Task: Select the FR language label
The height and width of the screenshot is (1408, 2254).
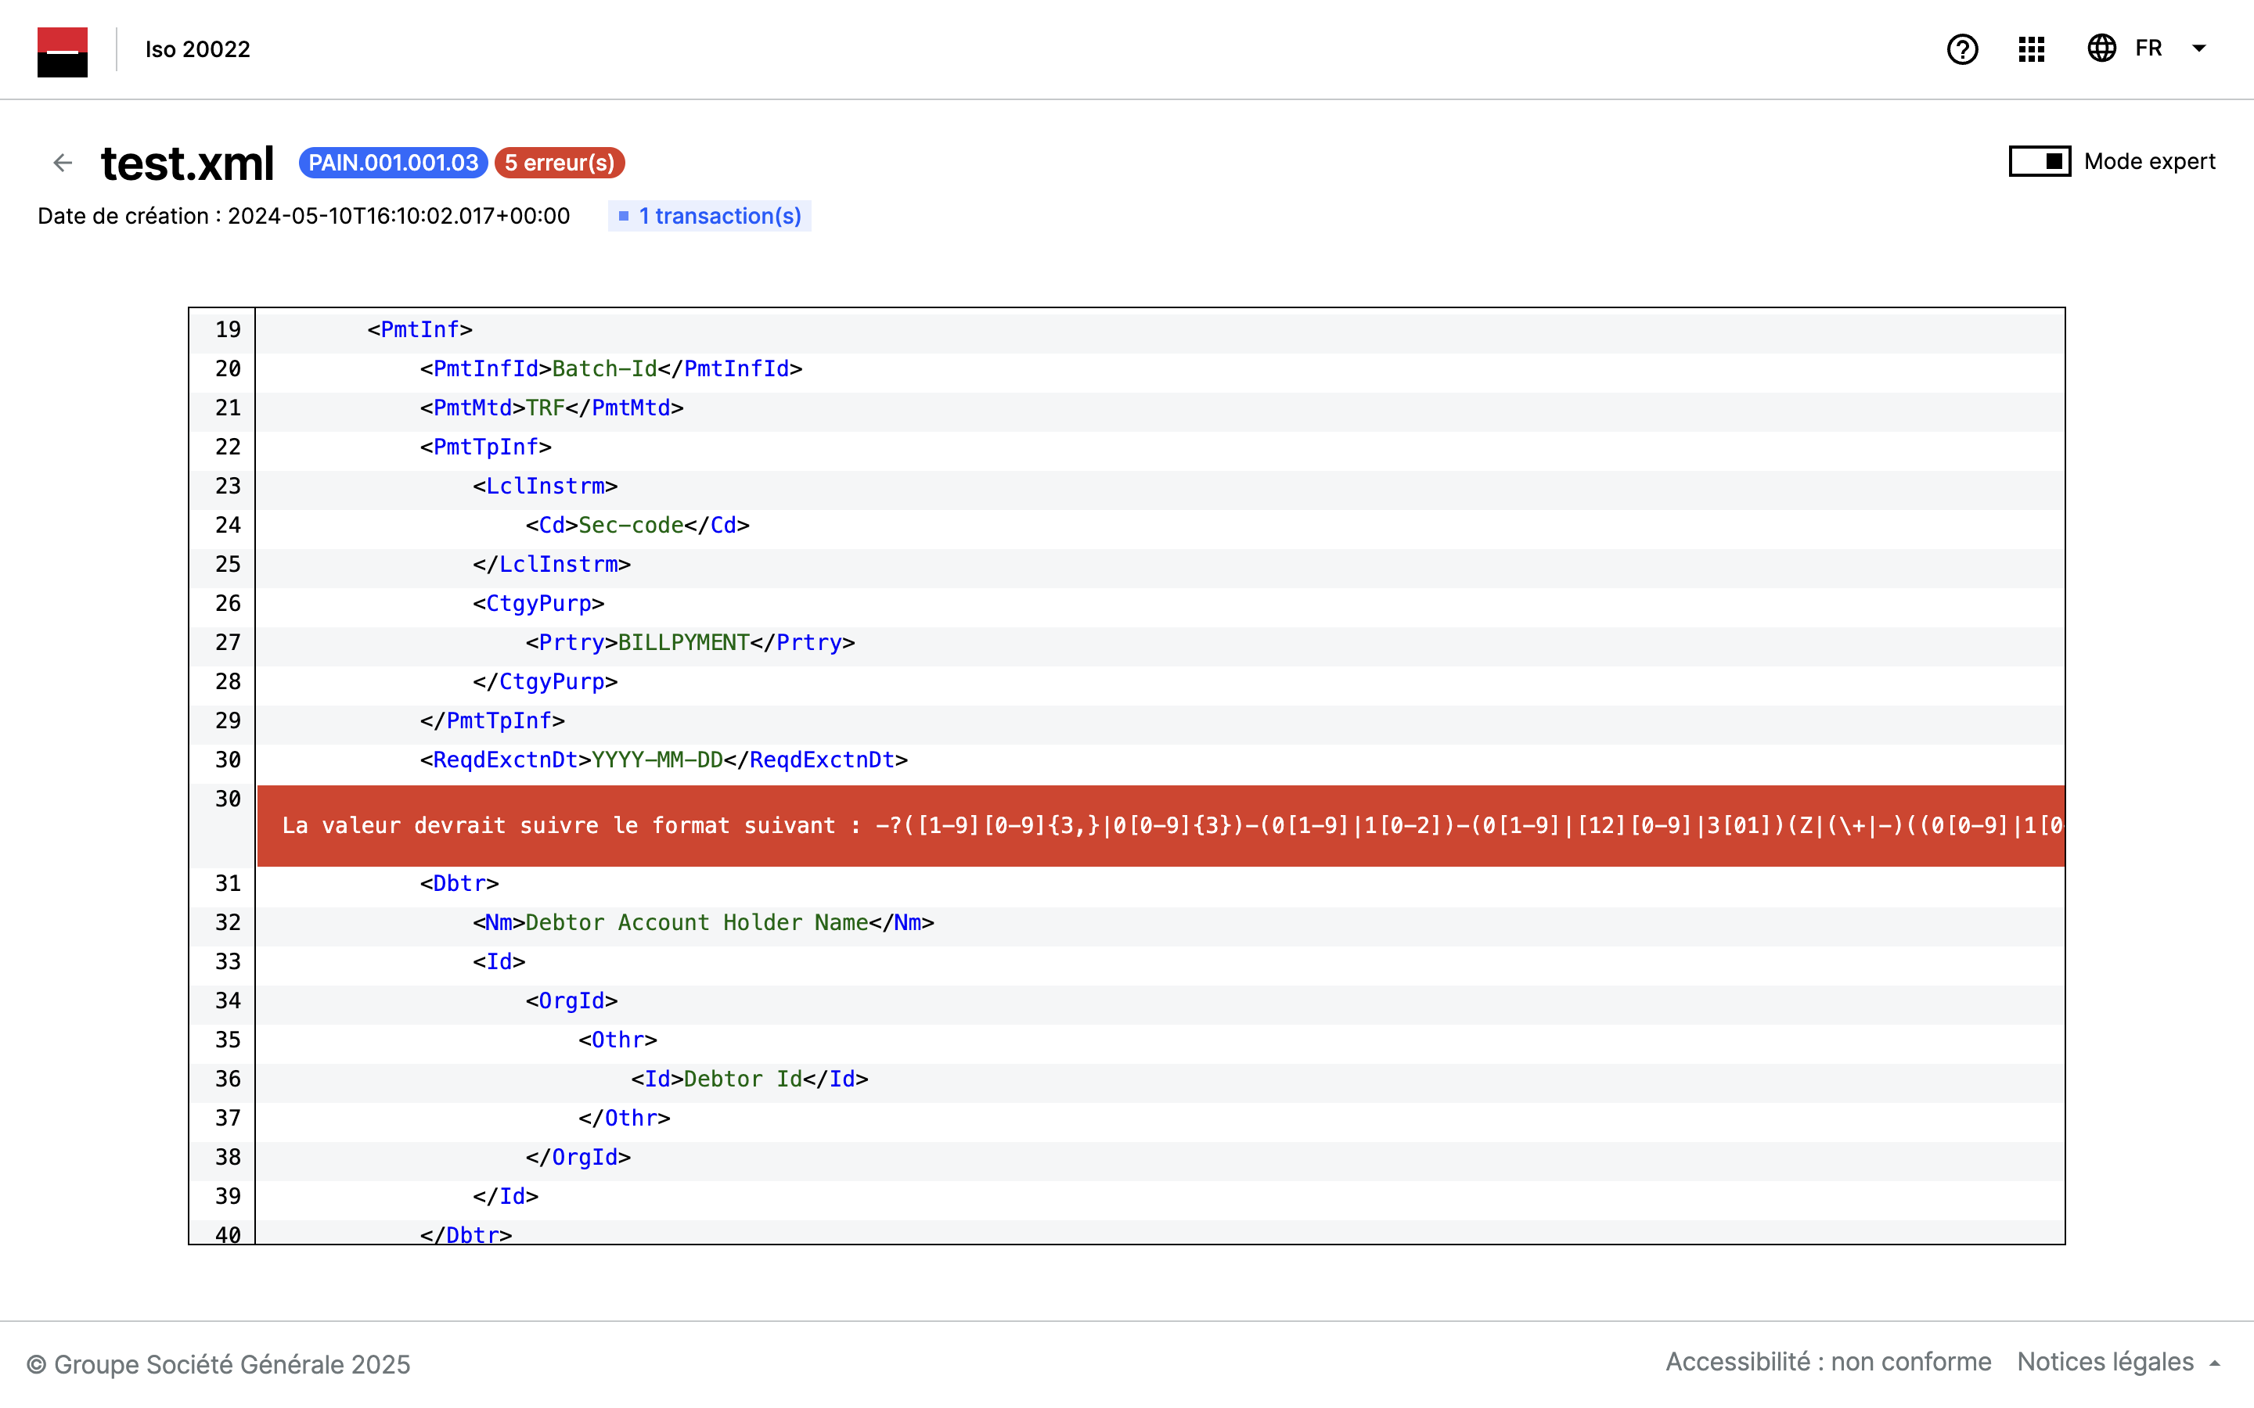Action: point(2148,48)
